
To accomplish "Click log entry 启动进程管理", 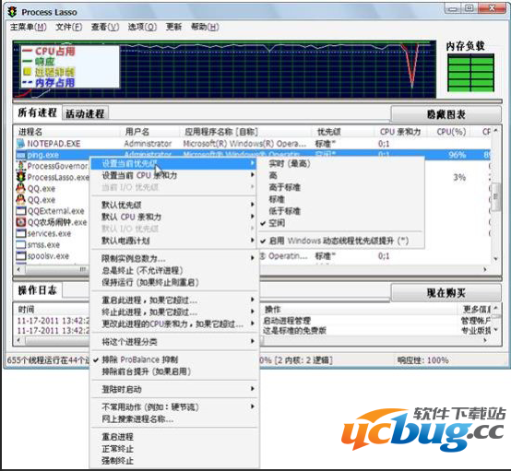I will click(x=287, y=321).
